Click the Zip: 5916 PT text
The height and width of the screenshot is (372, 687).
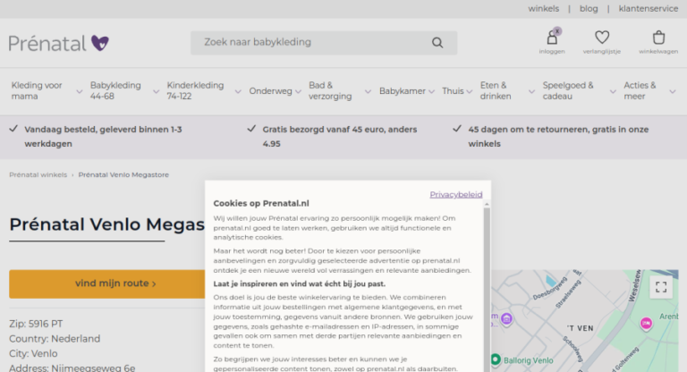coord(36,325)
